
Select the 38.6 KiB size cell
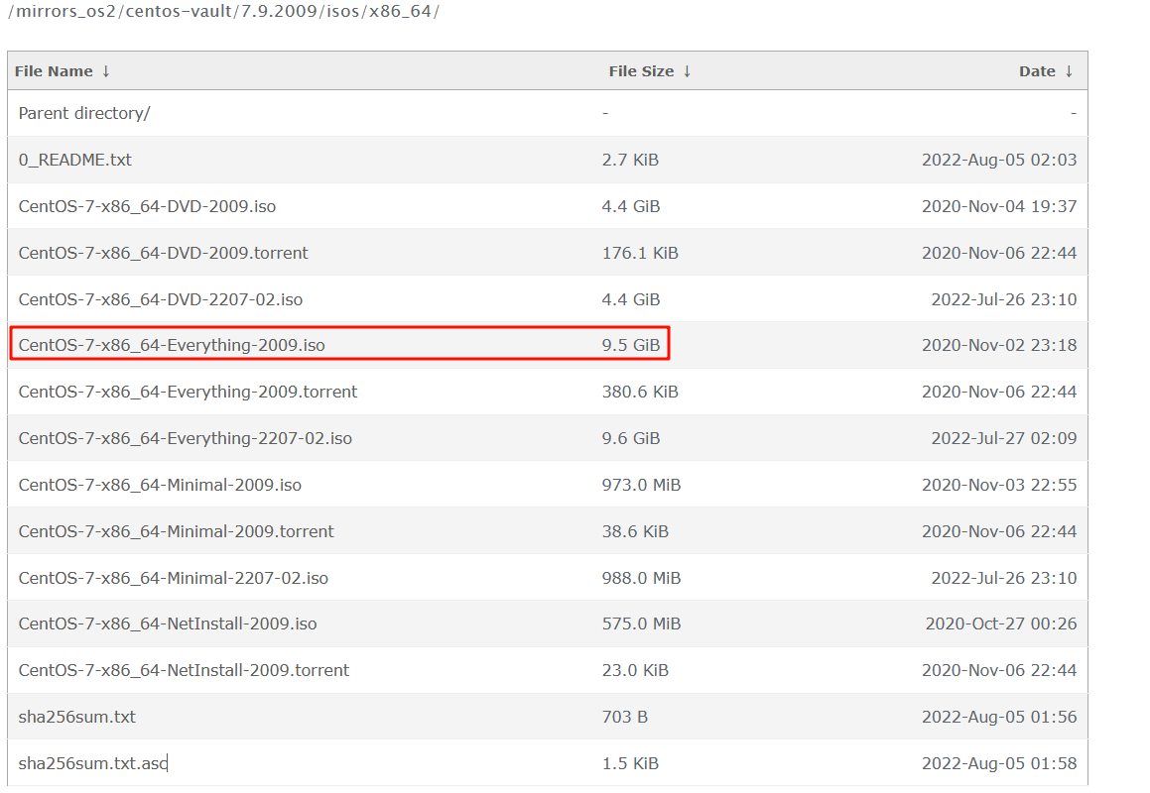click(x=635, y=531)
